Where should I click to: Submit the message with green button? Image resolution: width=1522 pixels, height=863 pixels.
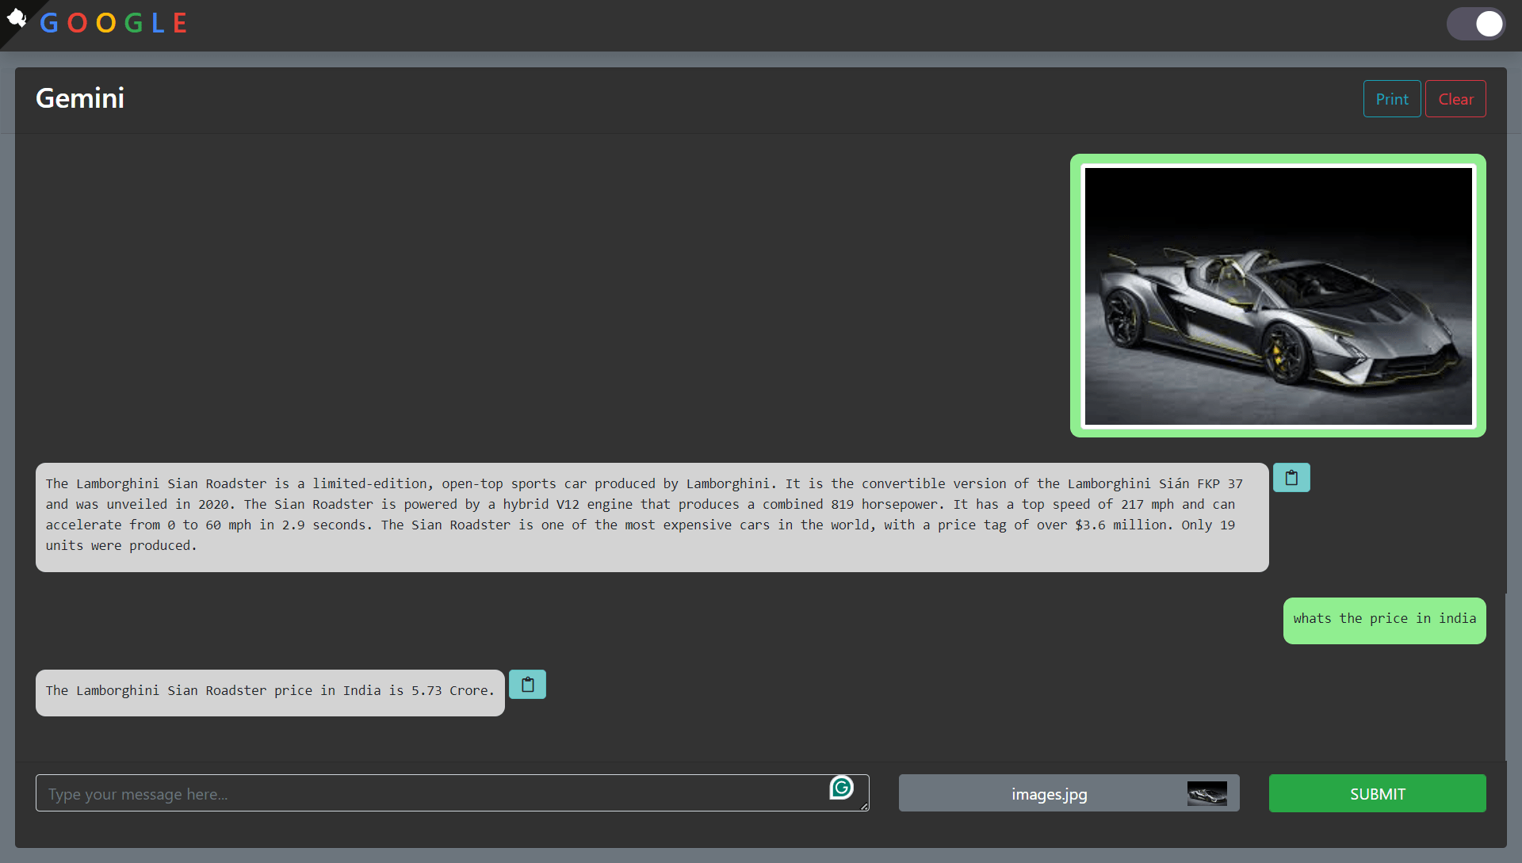pyautogui.click(x=1377, y=793)
